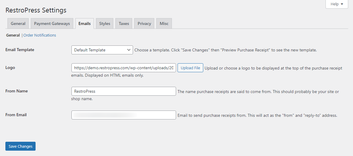The image size is (353, 156).
Task: Click the 'Choose a template' description text
Action: [226, 50]
